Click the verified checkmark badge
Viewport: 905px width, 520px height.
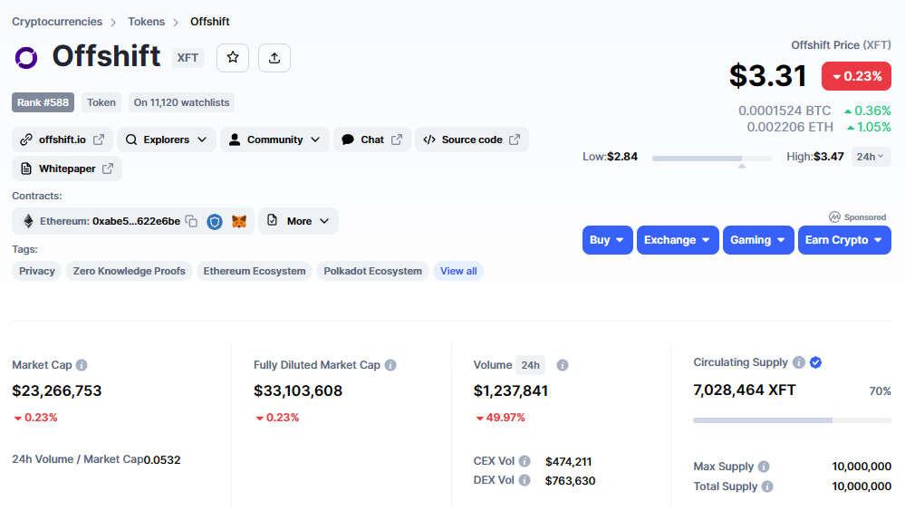tap(815, 362)
